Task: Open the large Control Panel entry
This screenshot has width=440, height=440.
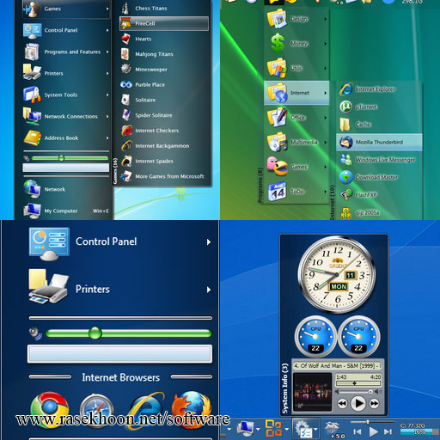Action: point(120,242)
